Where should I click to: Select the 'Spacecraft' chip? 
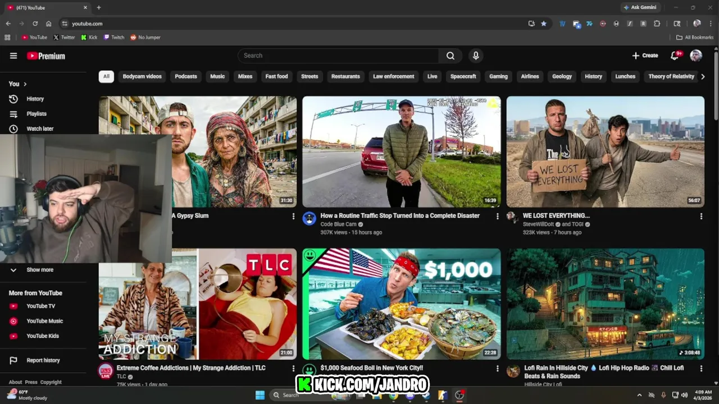(463, 76)
